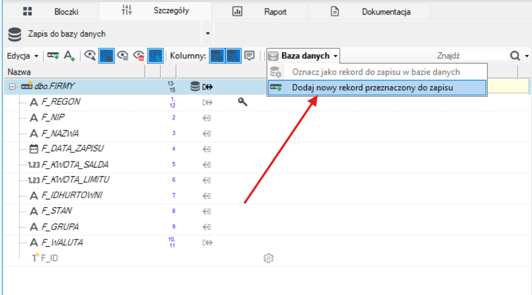Screen dimensions: 532x295
Task: Click the Nazwa column header
Action: pos(75,72)
